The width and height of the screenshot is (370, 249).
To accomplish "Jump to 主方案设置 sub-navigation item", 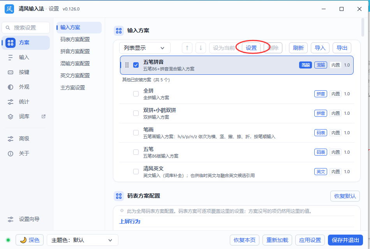I will pyautogui.click(x=79, y=88).
